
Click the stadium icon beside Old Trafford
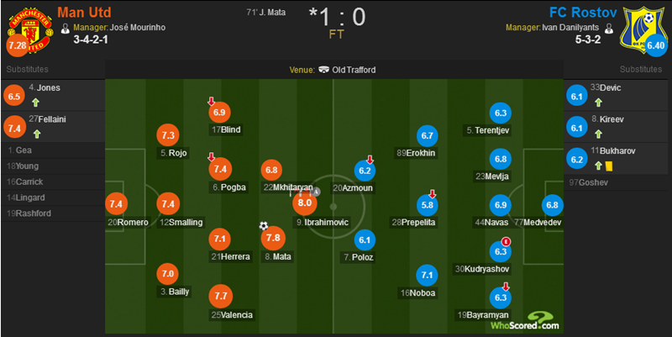click(324, 70)
